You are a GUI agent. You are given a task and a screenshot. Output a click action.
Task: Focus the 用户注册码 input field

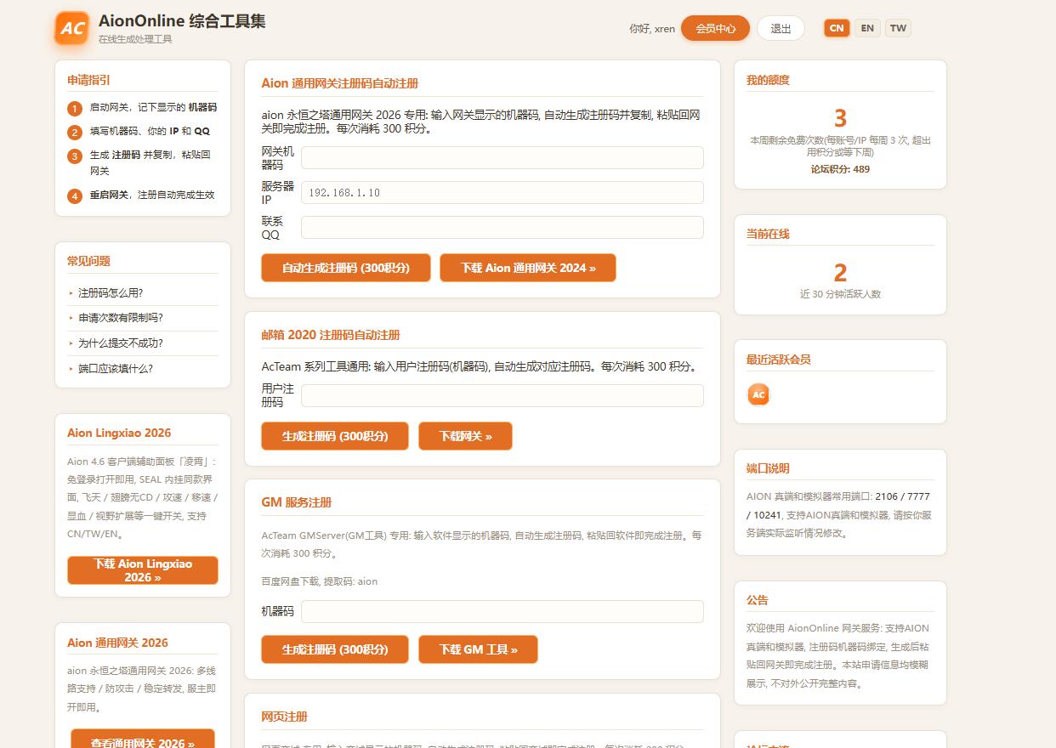click(x=502, y=395)
